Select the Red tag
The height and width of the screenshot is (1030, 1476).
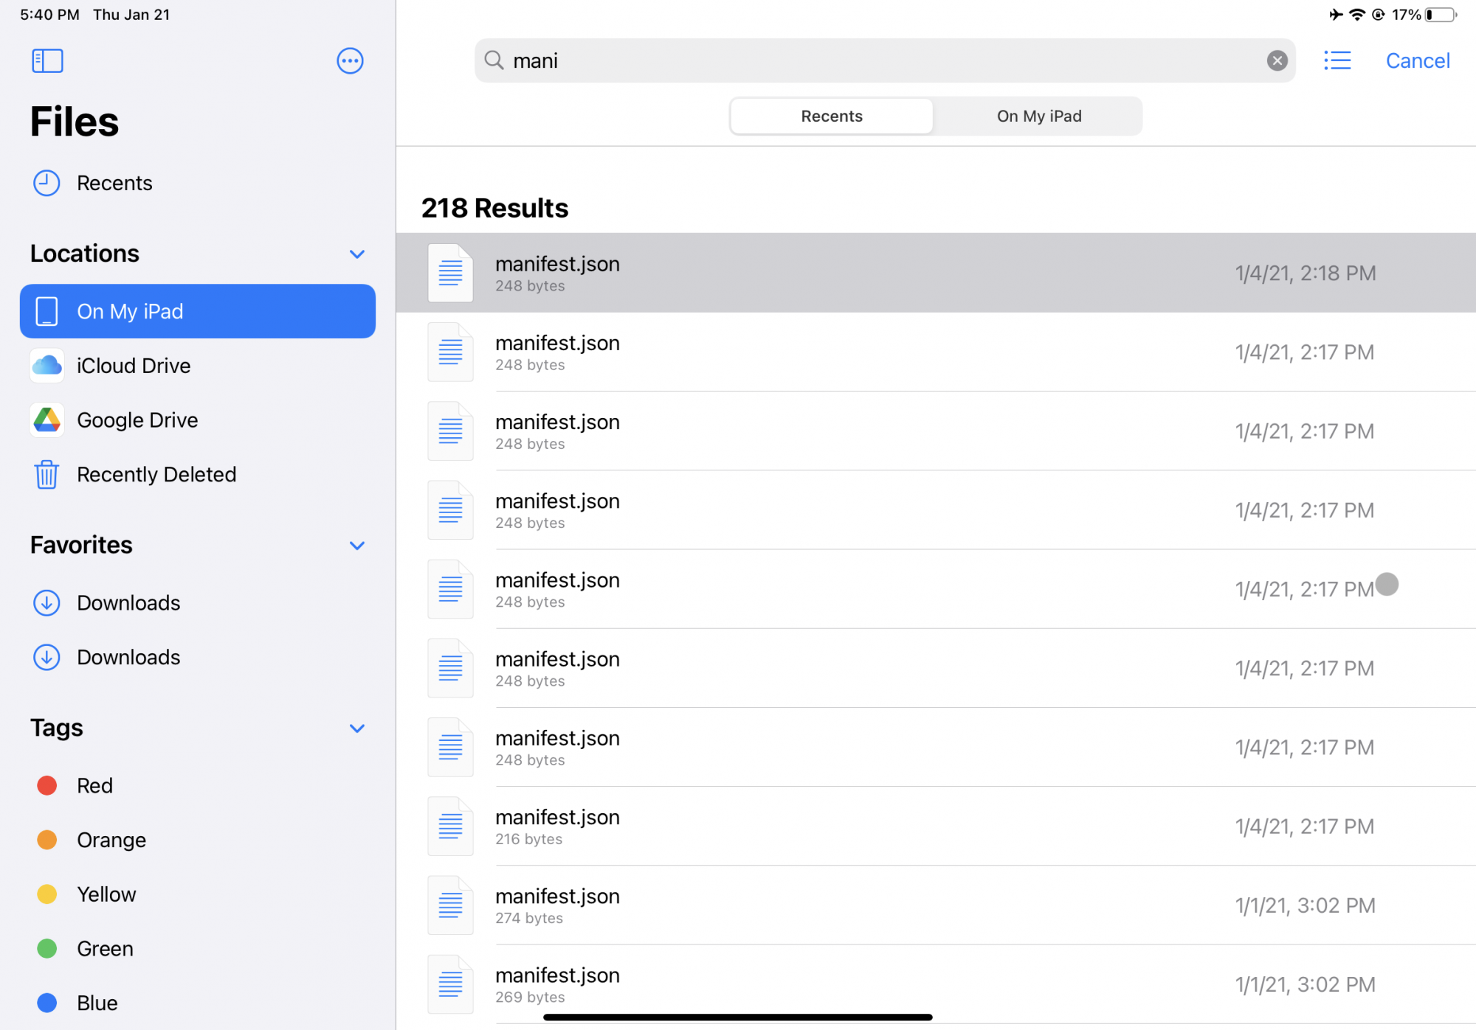pos(94,786)
